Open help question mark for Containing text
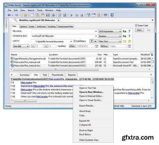 pos(129,36)
